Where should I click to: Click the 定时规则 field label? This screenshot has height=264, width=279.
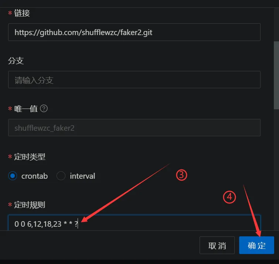pos(30,205)
